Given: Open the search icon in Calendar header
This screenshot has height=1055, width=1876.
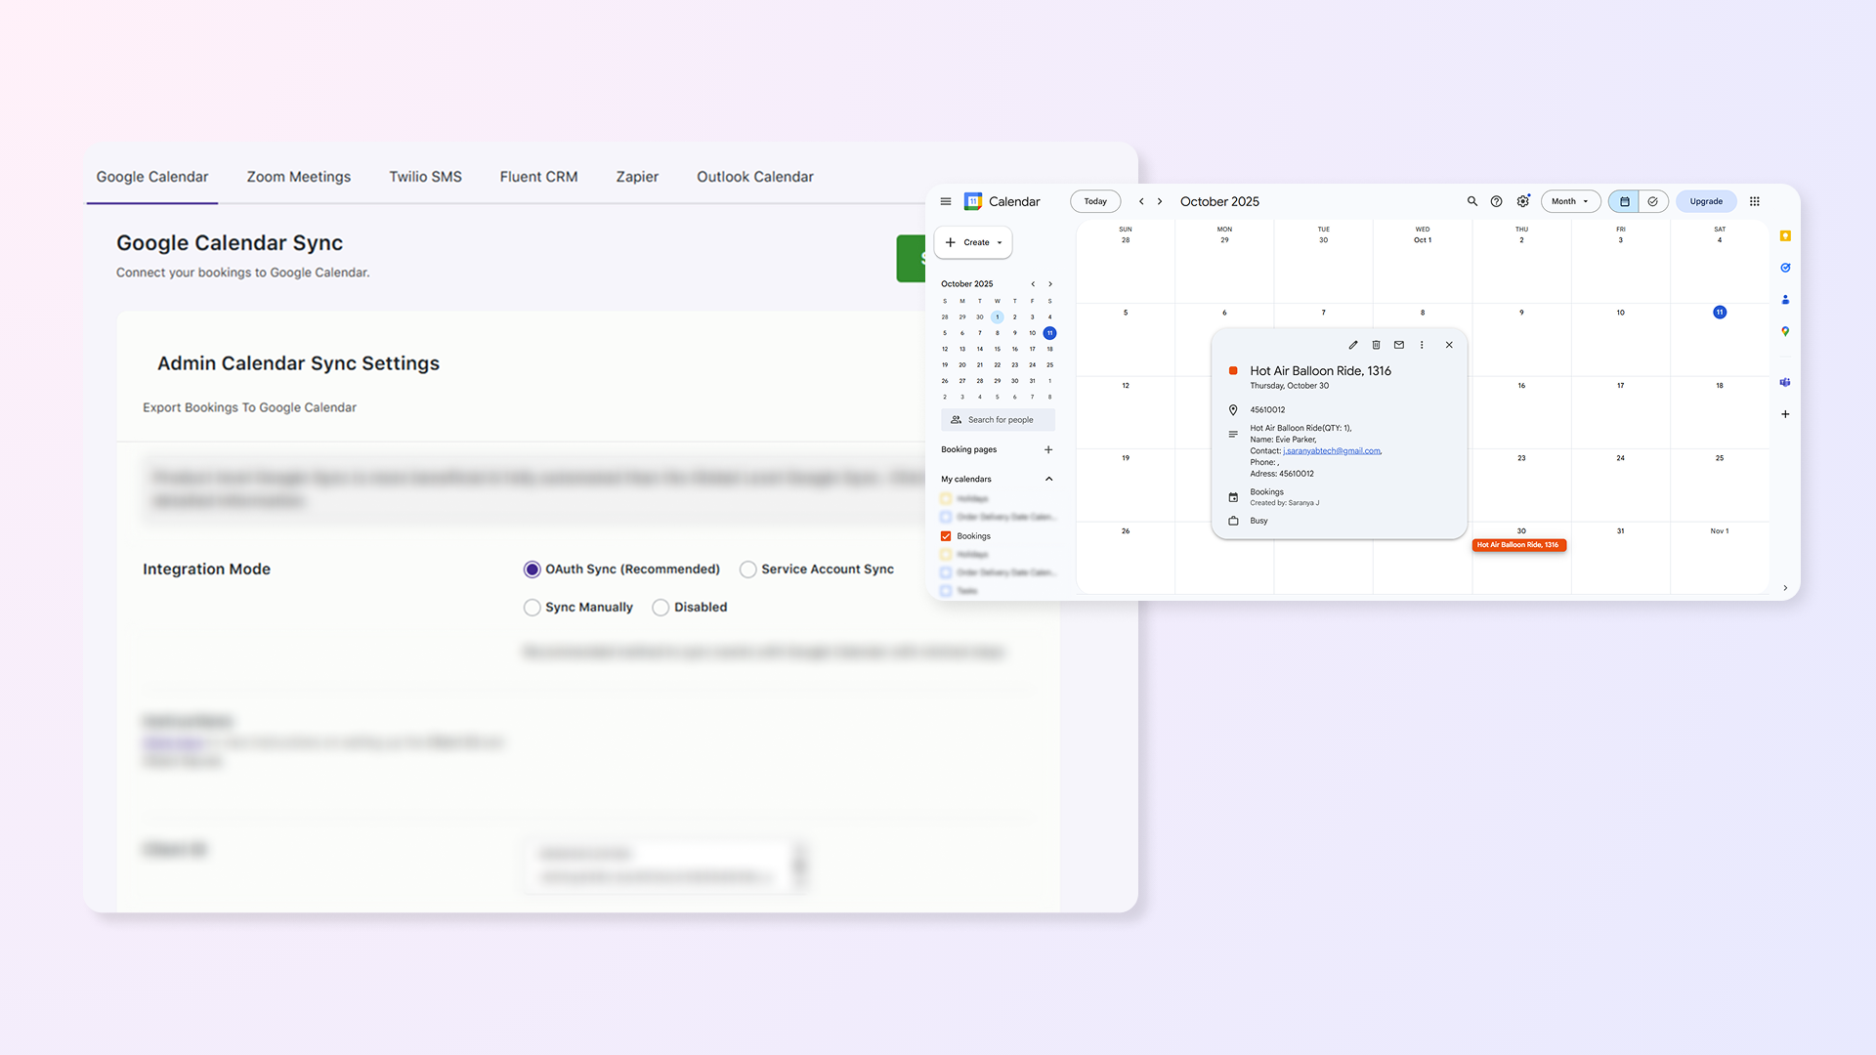Looking at the screenshot, I should coord(1471,201).
